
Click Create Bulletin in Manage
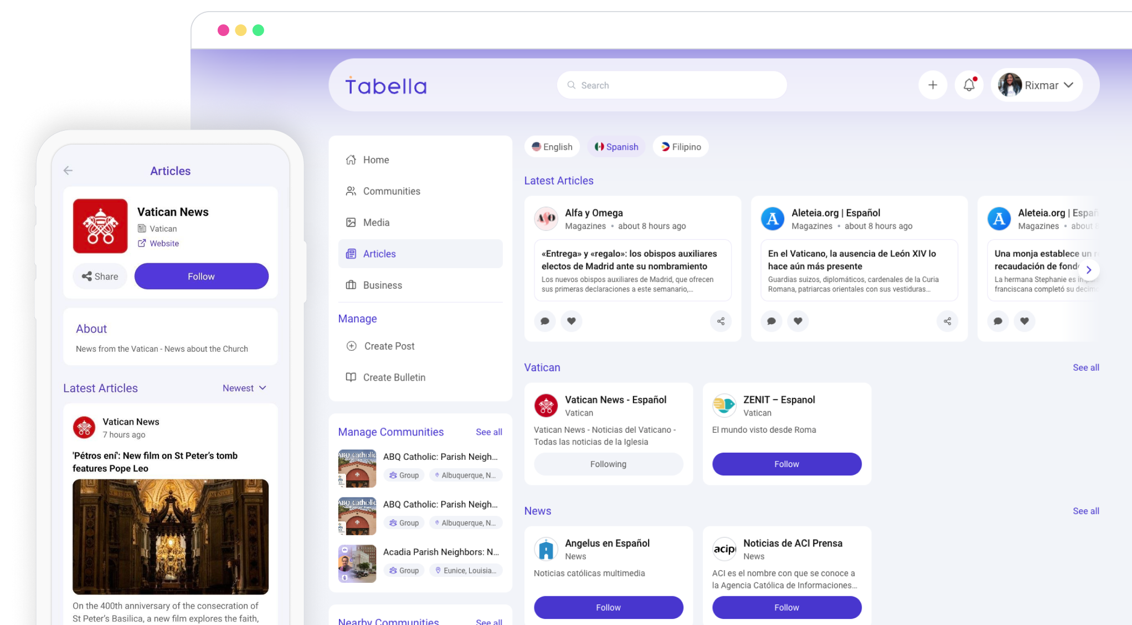(420, 377)
